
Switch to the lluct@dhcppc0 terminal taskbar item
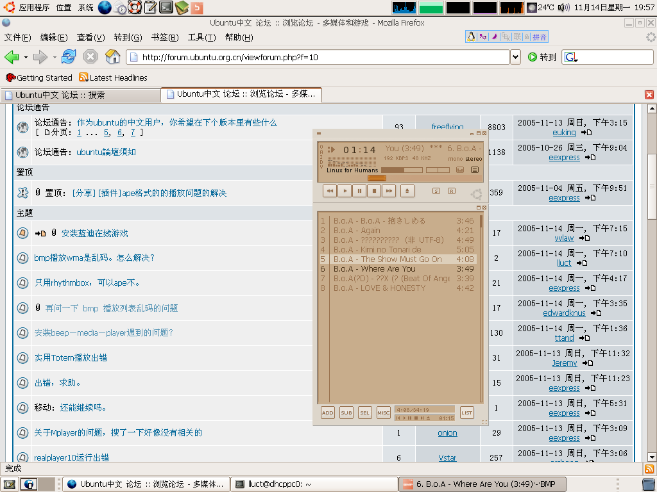[x=313, y=484]
